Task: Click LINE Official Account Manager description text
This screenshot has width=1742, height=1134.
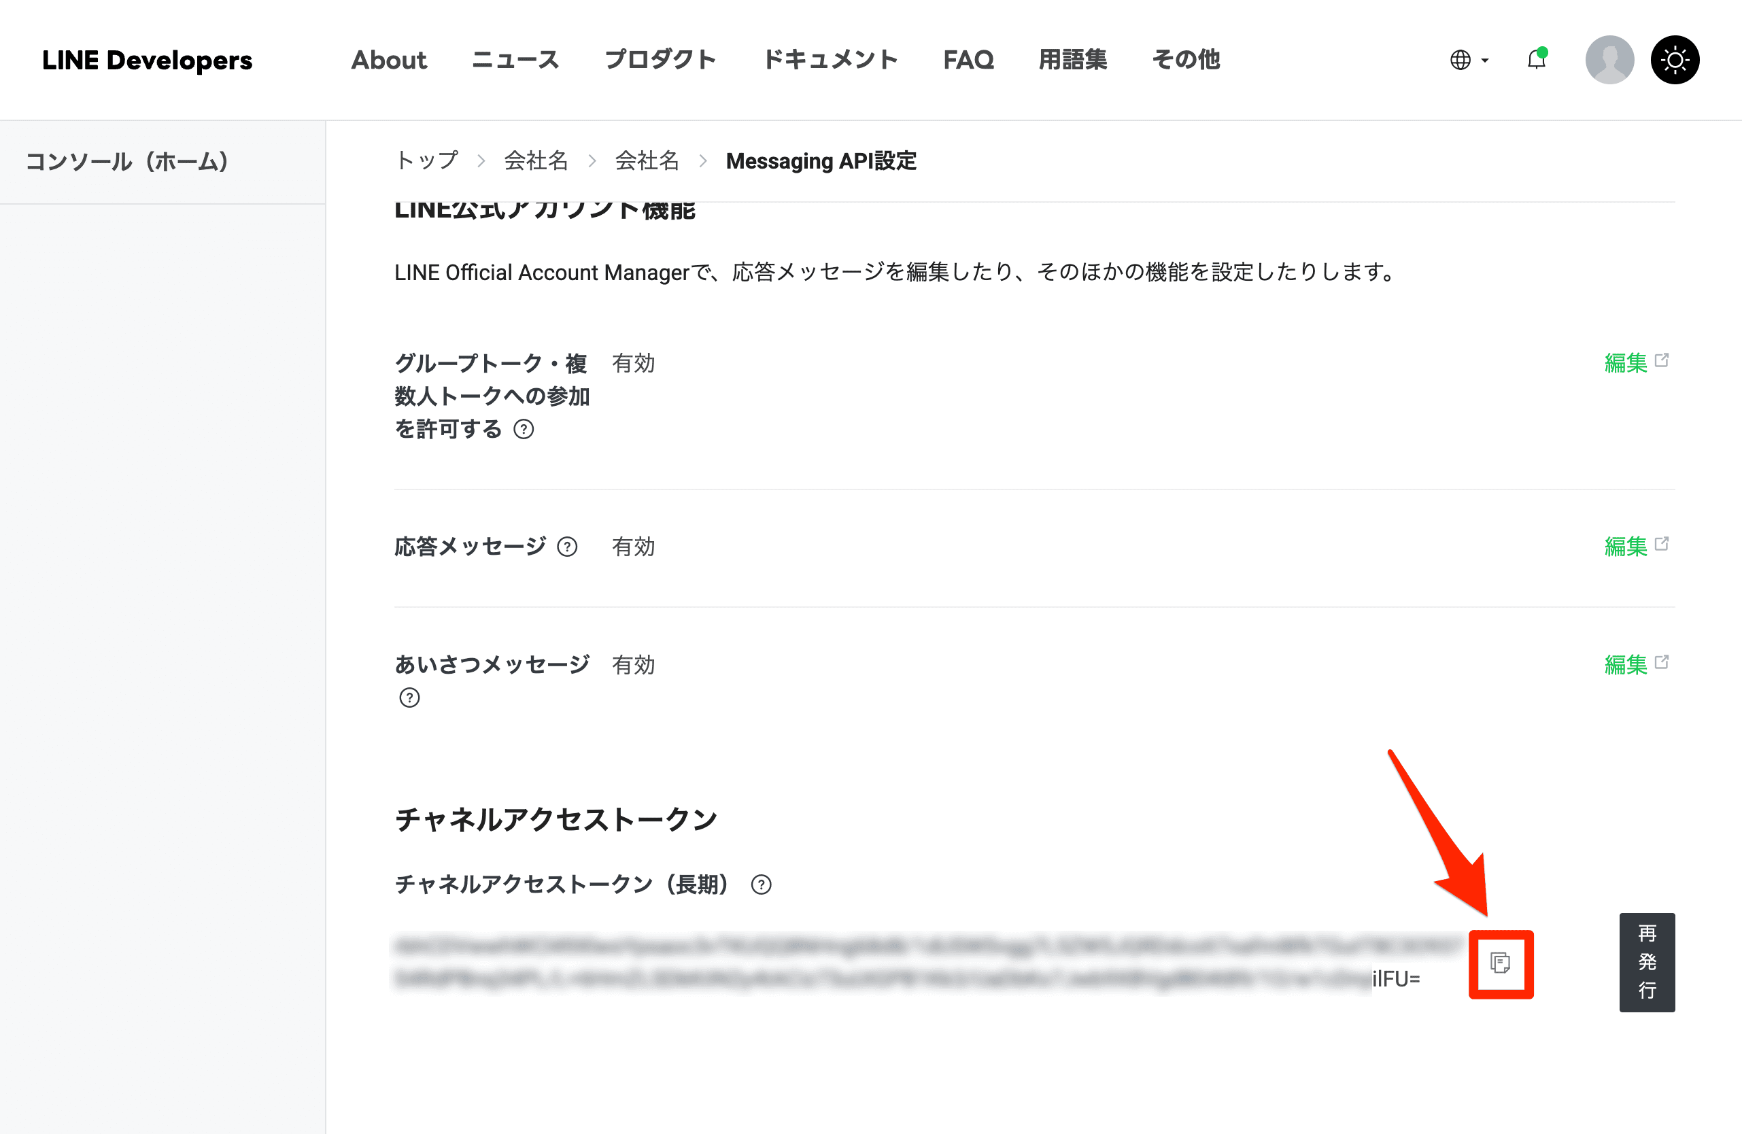Action: point(895,272)
